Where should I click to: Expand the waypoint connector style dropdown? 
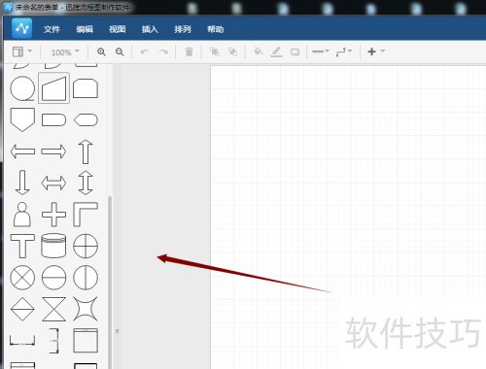tap(344, 51)
